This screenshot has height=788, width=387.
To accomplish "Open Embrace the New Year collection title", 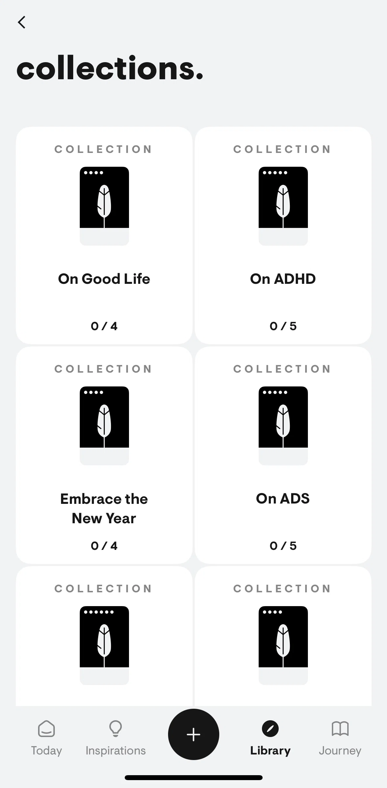I will (x=104, y=508).
